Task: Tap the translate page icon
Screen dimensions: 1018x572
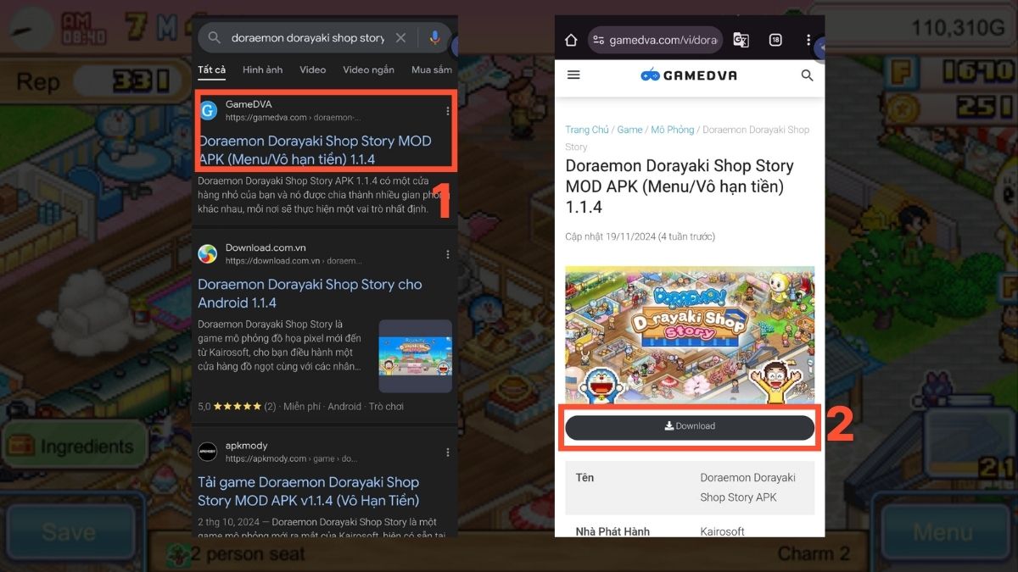Action: tap(741, 40)
